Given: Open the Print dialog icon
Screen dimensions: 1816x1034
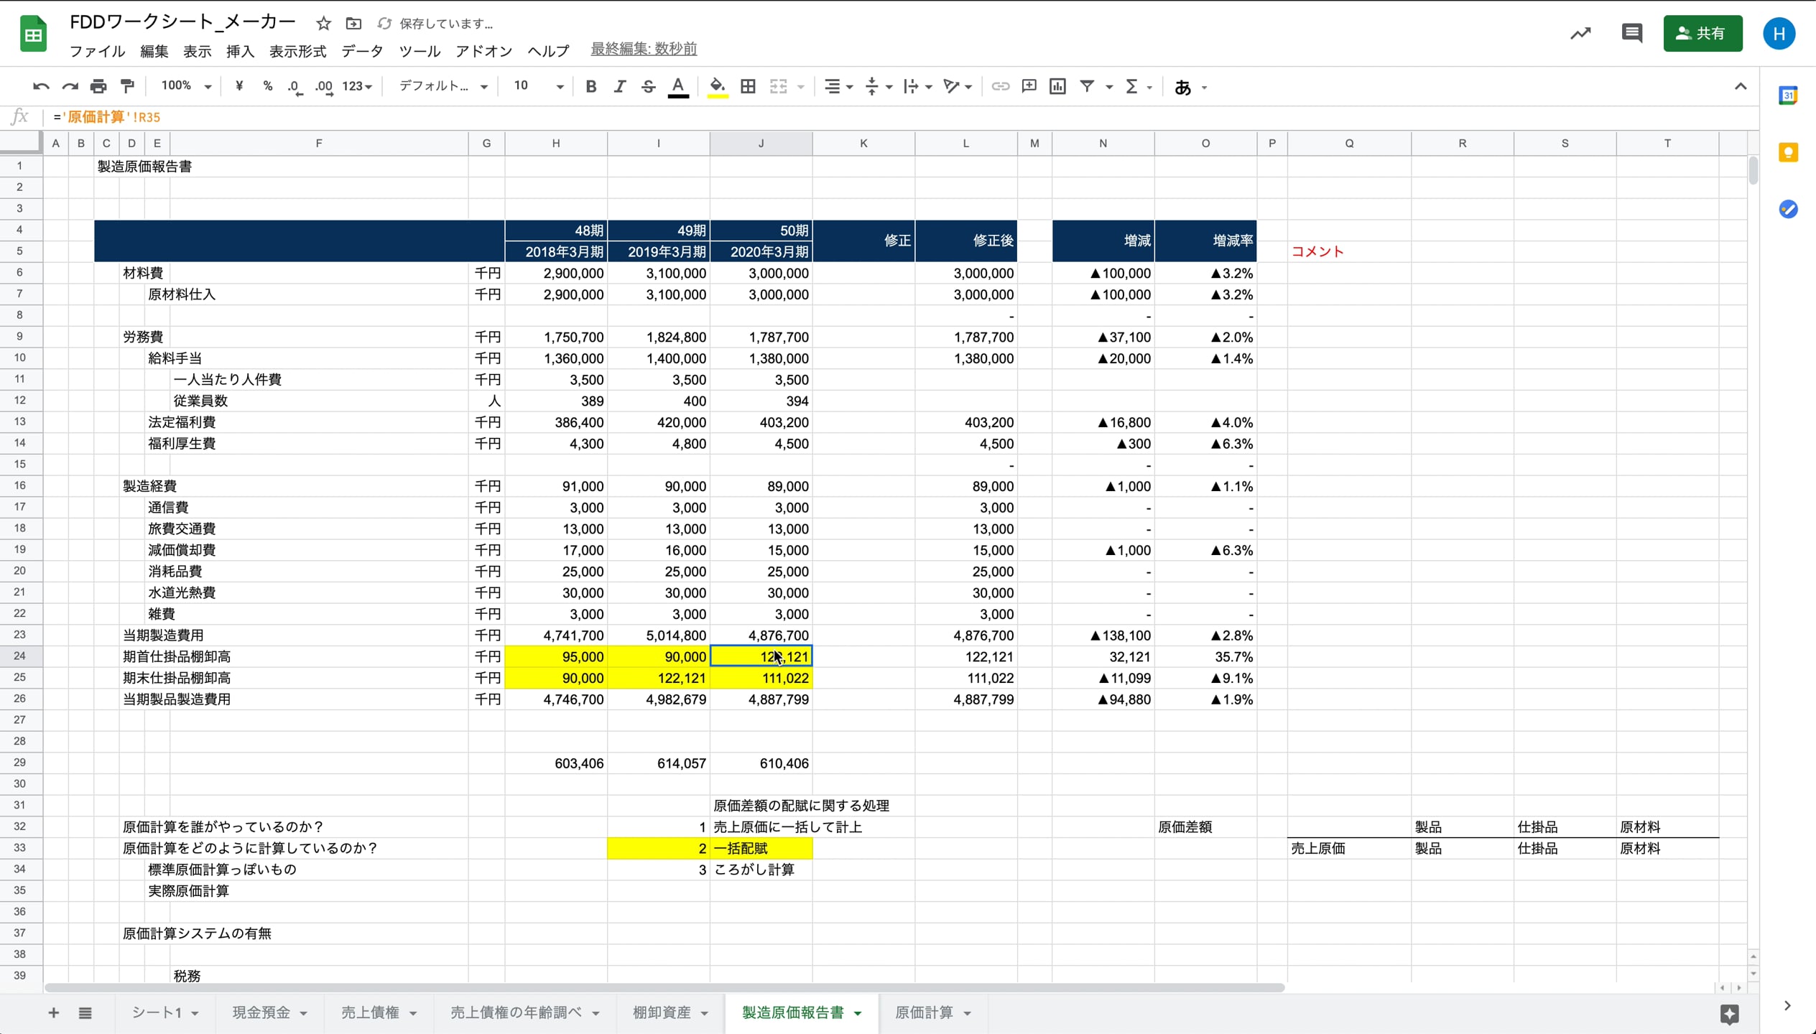Looking at the screenshot, I should pos(98,86).
